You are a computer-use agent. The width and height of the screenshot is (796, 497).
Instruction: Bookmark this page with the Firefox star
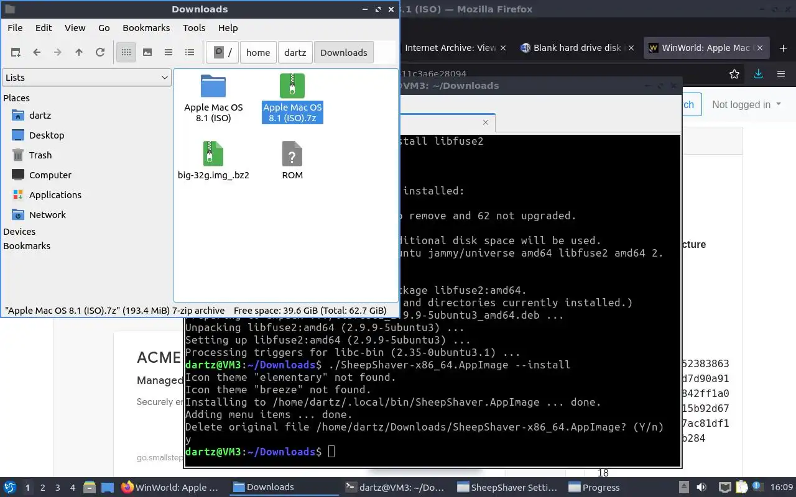click(734, 74)
